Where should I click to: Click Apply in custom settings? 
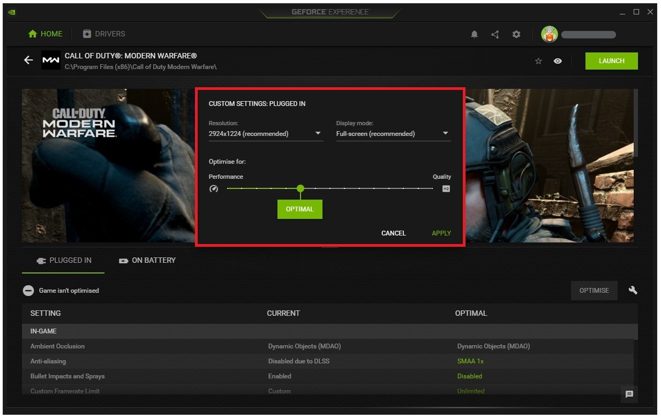pyautogui.click(x=441, y=233)
